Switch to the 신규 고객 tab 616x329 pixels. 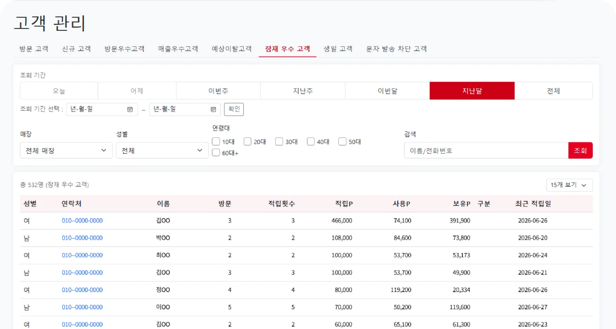pos(77,49)
